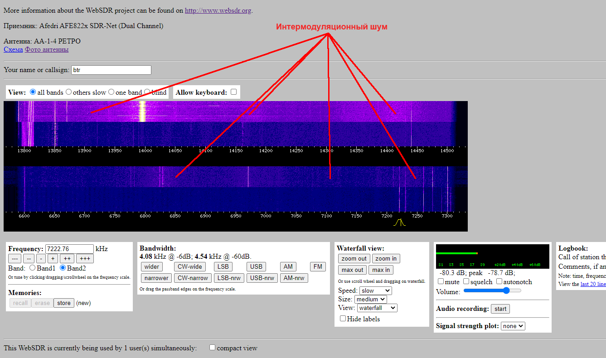
Task: Select FM mode
Action: pyautogui.click(x=318, y=266)
